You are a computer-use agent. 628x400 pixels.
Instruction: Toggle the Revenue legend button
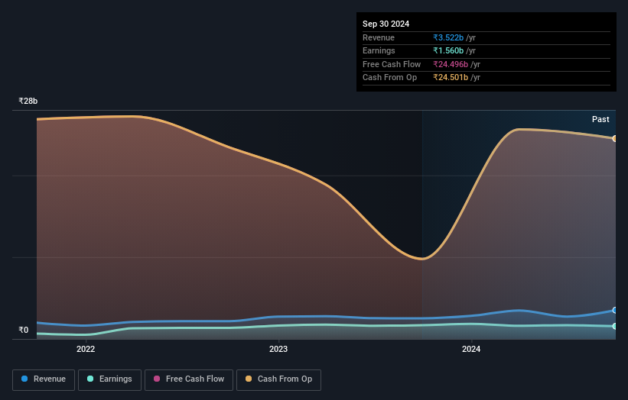(44, 379)
